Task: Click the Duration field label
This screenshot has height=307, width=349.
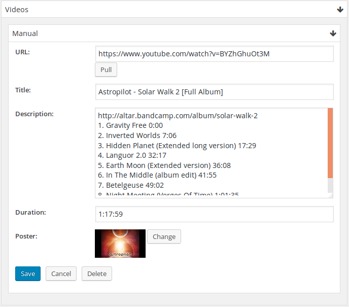Action: [30, 212]
